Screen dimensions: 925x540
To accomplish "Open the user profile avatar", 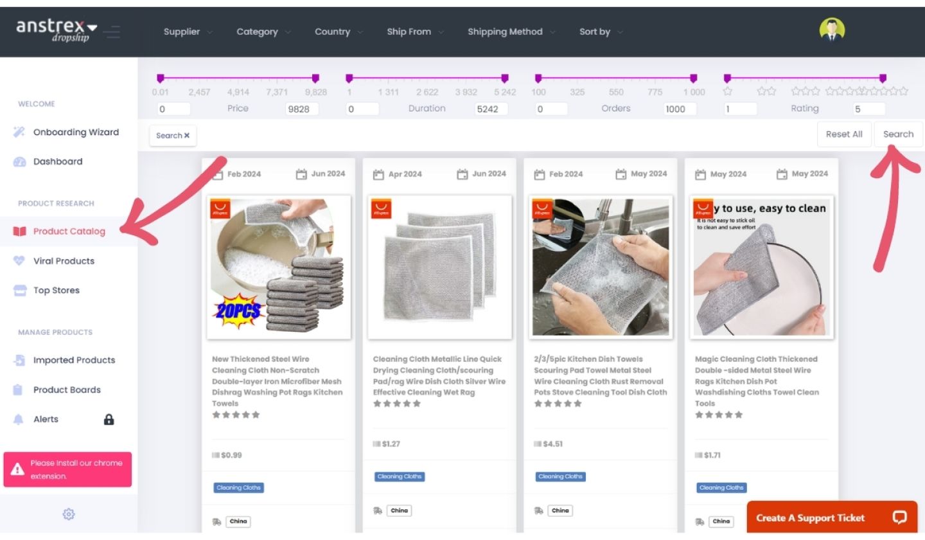I will [832, 30].
